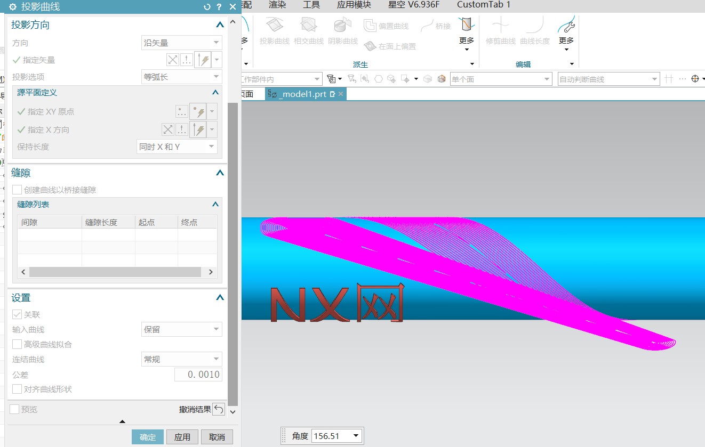This screenshot has height=447, width=705.
Task: Collapse the 源平面定义 subsection
Action: click(x=215, y=92)
